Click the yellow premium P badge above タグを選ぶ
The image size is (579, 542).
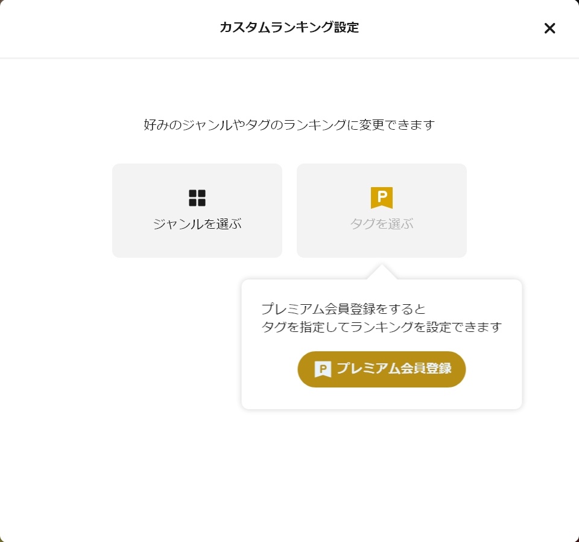click(382, 198)
